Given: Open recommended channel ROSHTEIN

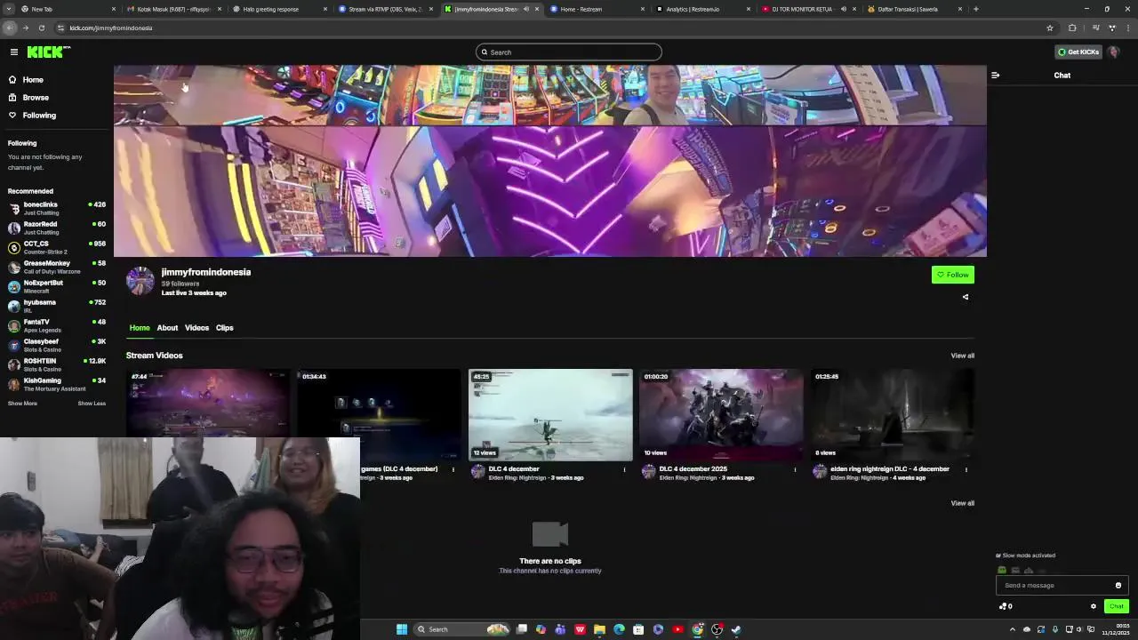Looking at the screenshot, I should click(56, 365).
